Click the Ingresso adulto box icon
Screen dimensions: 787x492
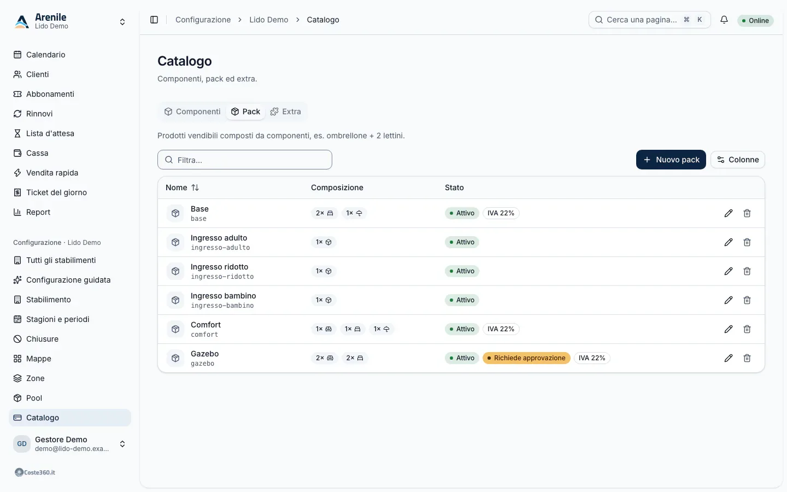tap(175, 242)
